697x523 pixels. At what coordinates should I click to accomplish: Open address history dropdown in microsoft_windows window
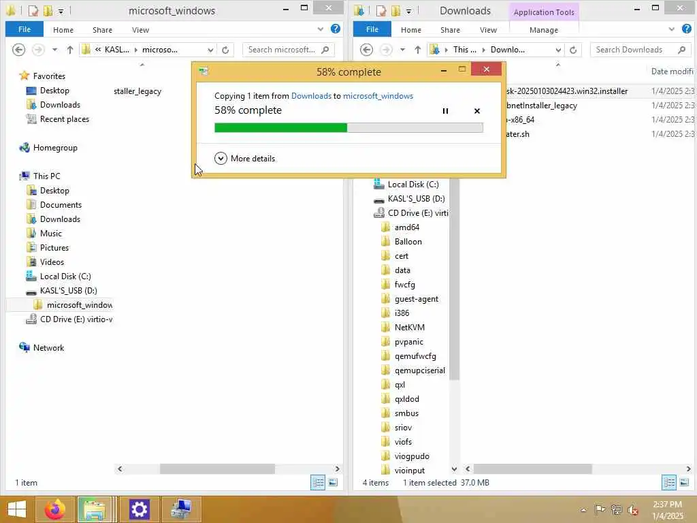tap(211, 50)
